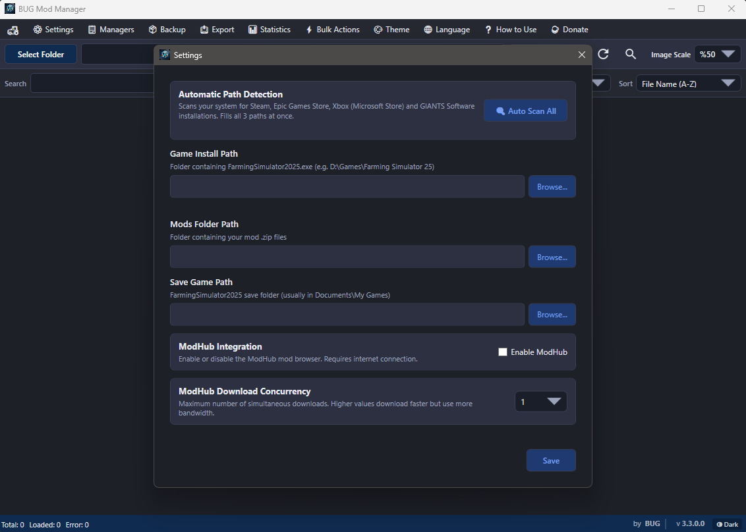Enable the ModHub checkbox

(x=502, y=352)
